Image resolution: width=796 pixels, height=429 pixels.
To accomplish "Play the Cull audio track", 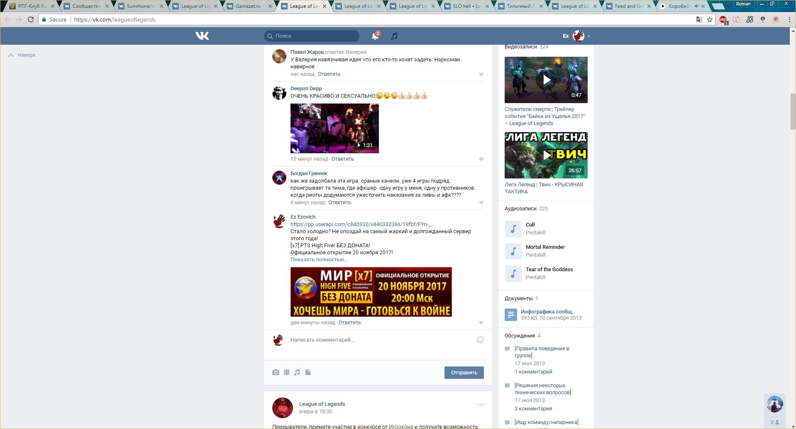I will tap(513, 229).
